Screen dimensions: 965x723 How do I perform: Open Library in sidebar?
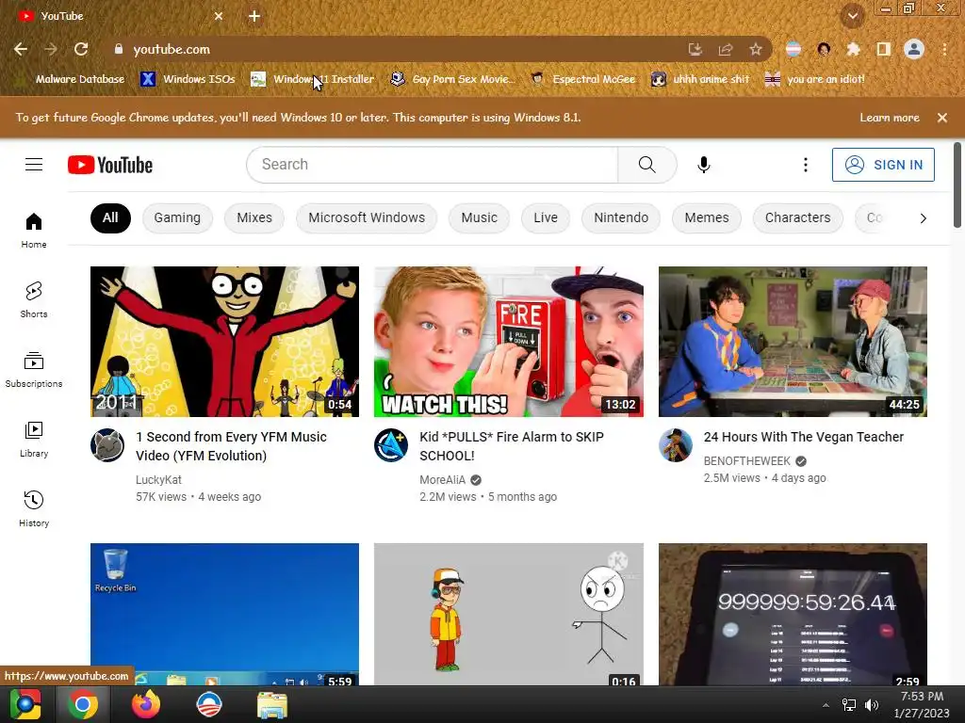click(x=34, y=440)
